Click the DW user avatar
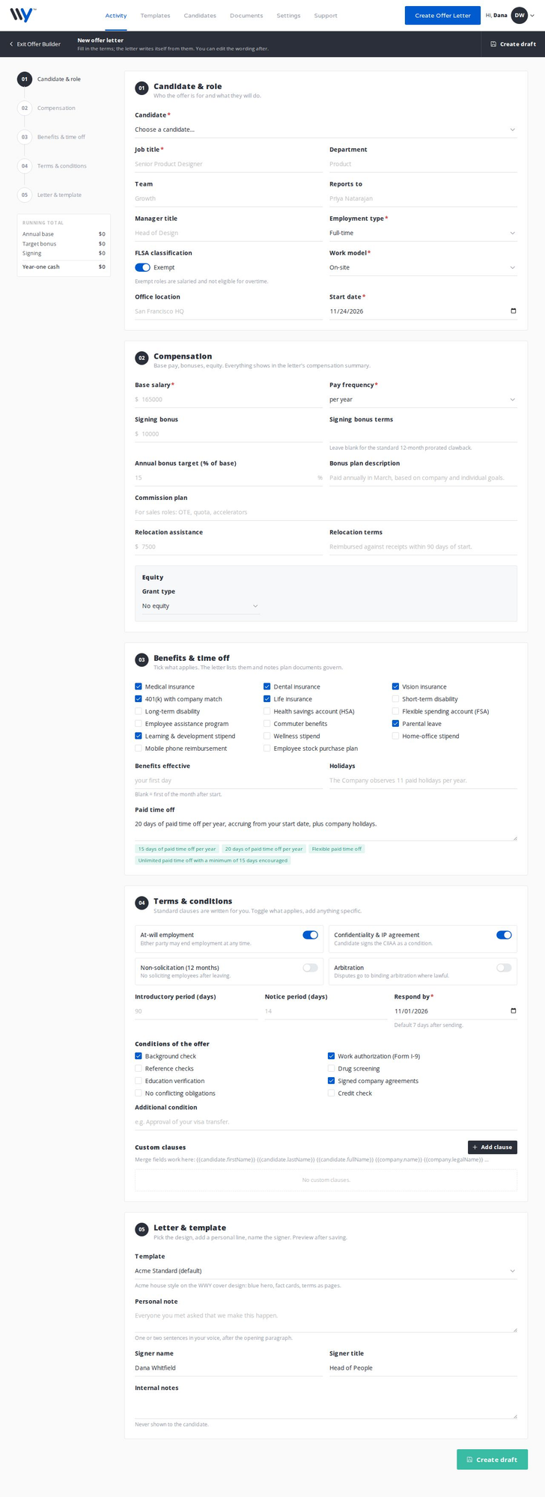 pos(520,15)
